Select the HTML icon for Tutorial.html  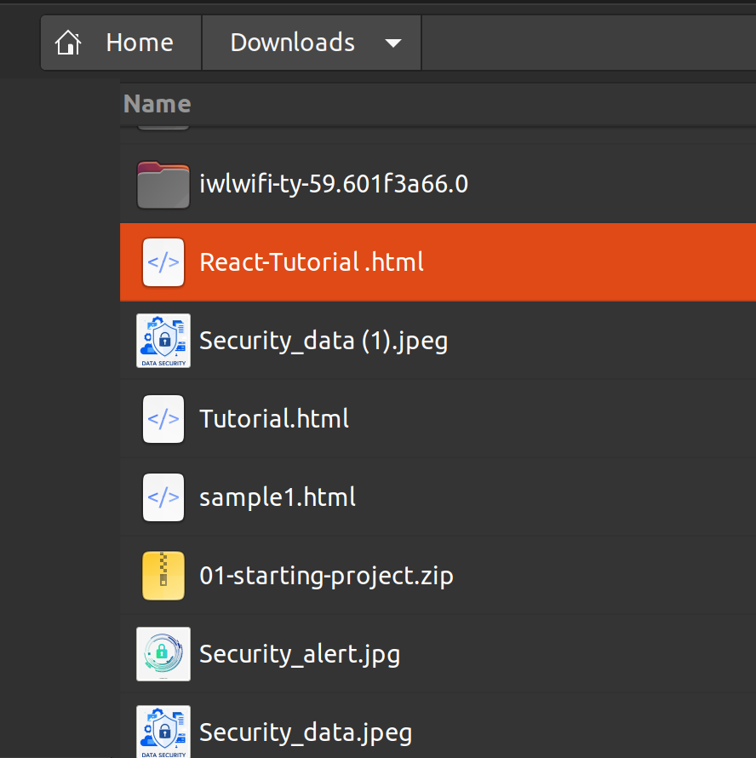pyautogui.click(x=163, y=419)
